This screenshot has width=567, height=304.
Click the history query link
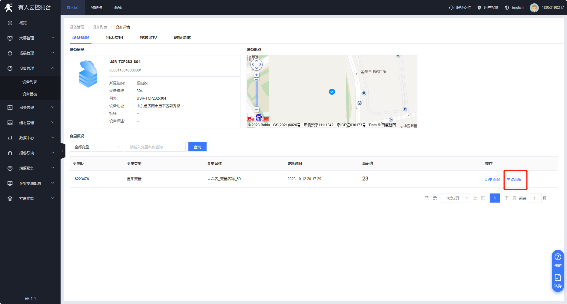click(x=492, y=179)
